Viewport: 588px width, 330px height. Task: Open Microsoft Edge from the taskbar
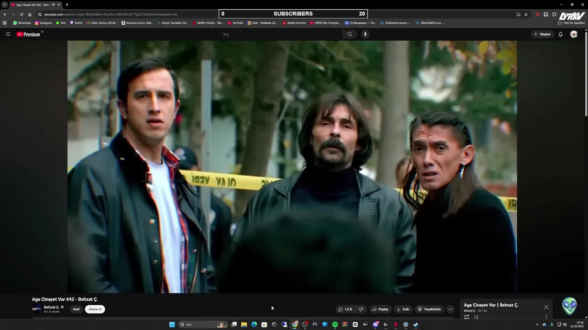point(254,324)
